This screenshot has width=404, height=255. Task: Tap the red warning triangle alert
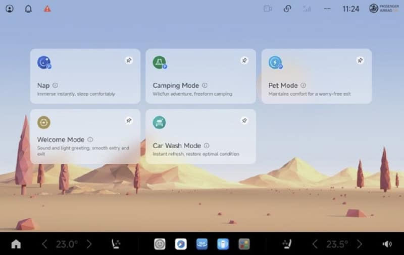[47, 9]
